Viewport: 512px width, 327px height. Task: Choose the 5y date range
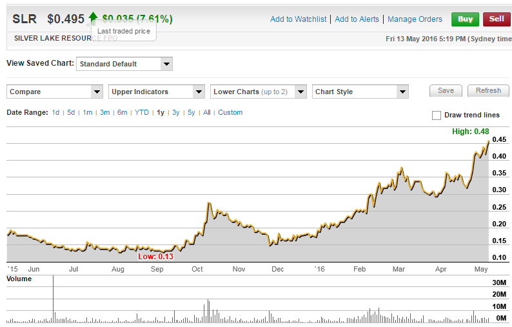point(192,112)
